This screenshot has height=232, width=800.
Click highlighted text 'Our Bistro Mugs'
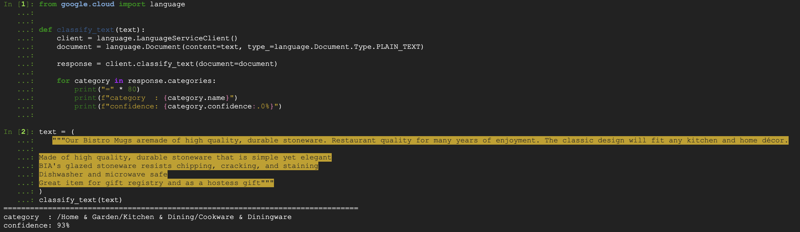98,141
